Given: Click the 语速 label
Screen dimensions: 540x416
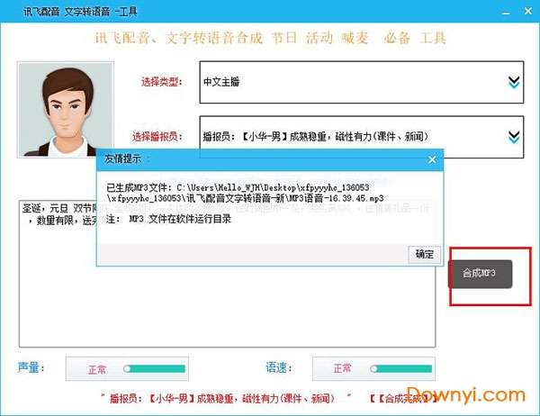Looking at the screenshot, I should click(279, 367).
